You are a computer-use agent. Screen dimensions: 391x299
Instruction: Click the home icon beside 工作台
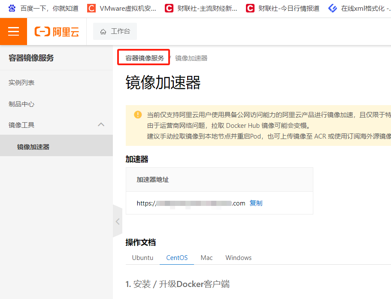[x=103, y=32]
